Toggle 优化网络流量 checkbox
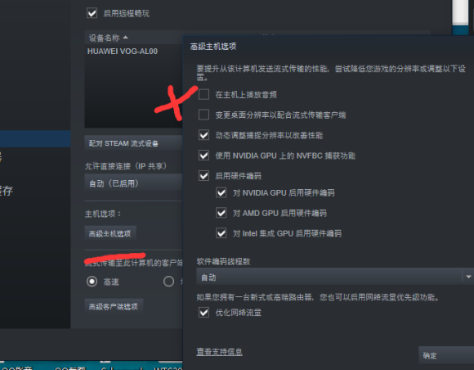474x370 pixels. pos(203,312)
